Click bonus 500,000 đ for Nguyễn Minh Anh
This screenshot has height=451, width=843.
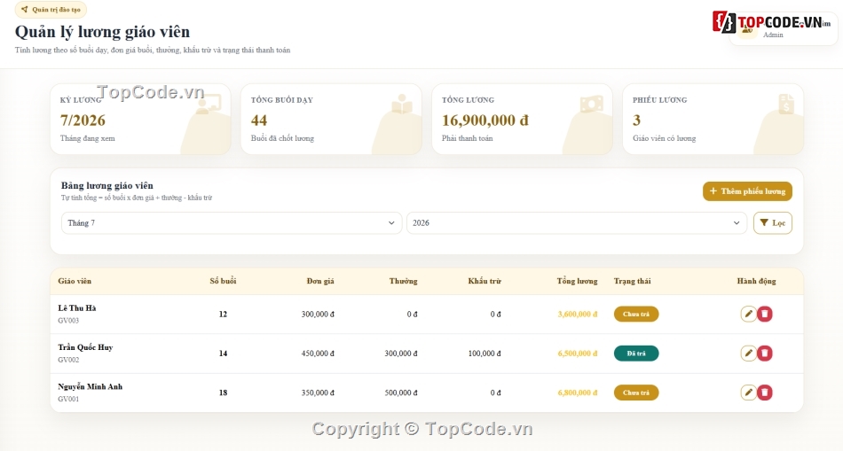pos(401,393)
